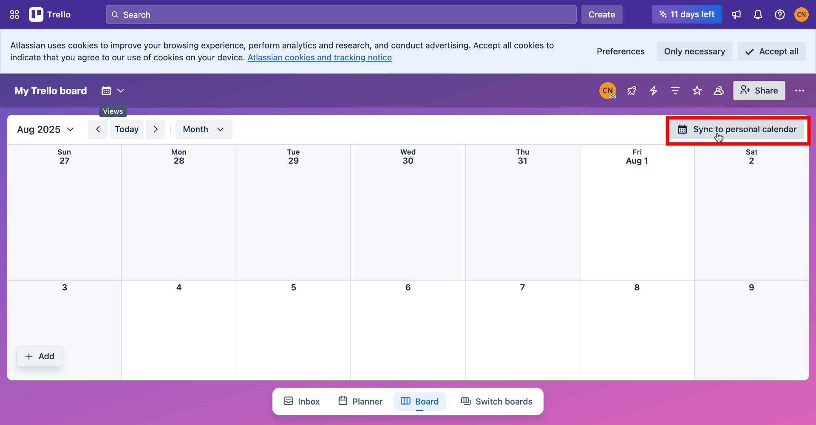This screenshot has width=816, height=425.
Task: Star My Trello board
Action: click(697, 91)
